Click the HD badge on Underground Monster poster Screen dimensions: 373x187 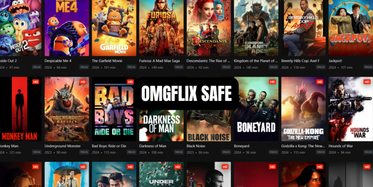83,82
